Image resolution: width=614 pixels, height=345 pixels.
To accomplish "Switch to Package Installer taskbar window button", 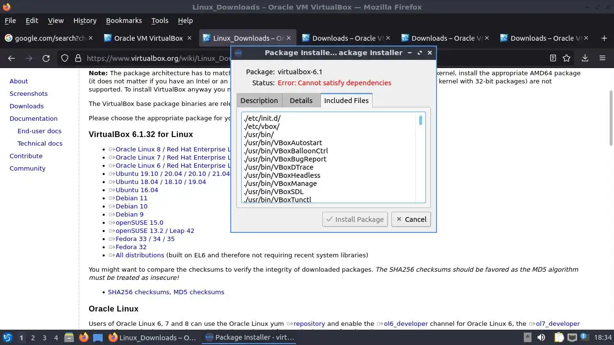I will (x=249, y=337).
